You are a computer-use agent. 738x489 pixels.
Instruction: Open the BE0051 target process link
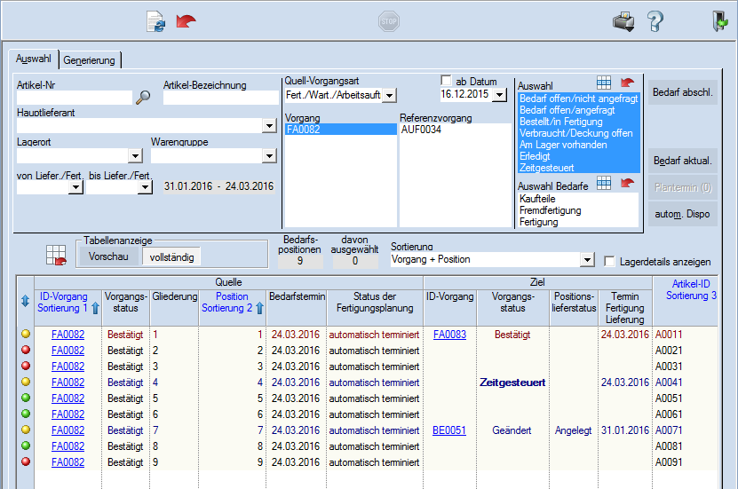coord(448,430)
